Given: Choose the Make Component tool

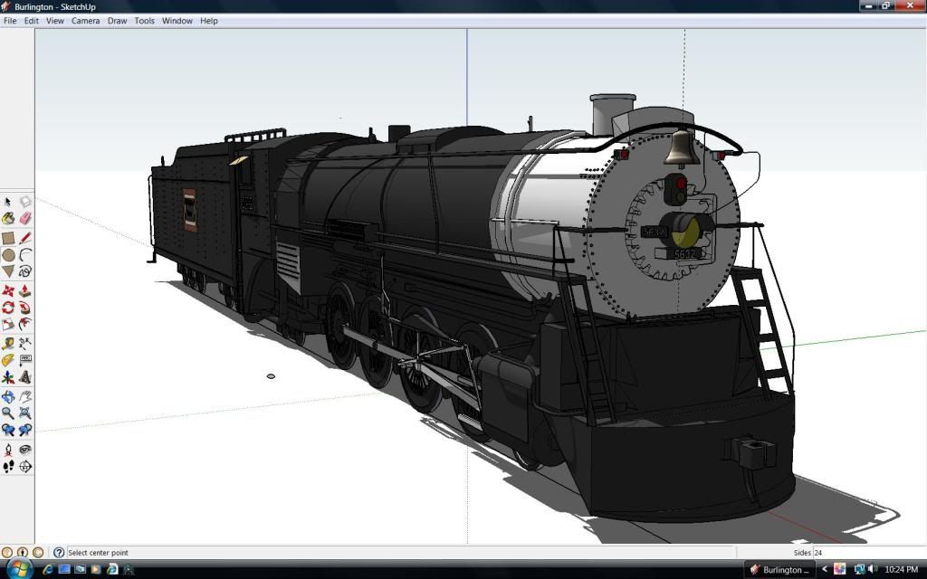Looking at the screenshot, I should point(24,202).
